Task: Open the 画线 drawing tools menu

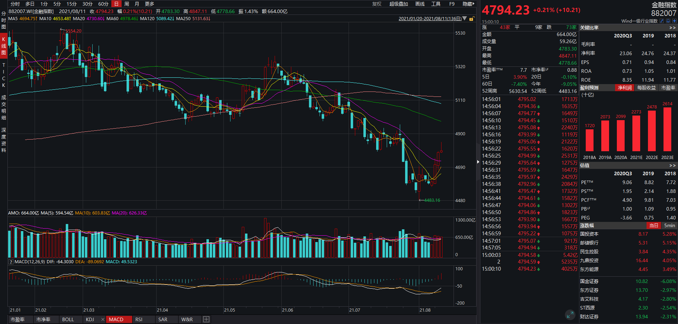Action: pos(420,4)
